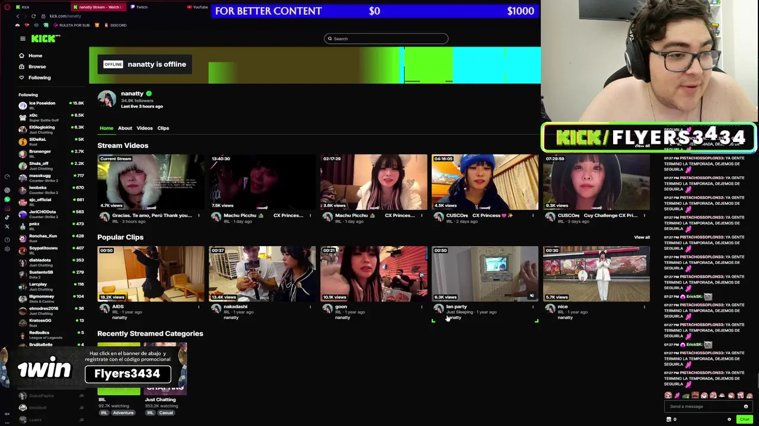Open Ronchas_Kun in the Following list
The width and height of the screenshot is (759, 426).
tap(52, 238)
